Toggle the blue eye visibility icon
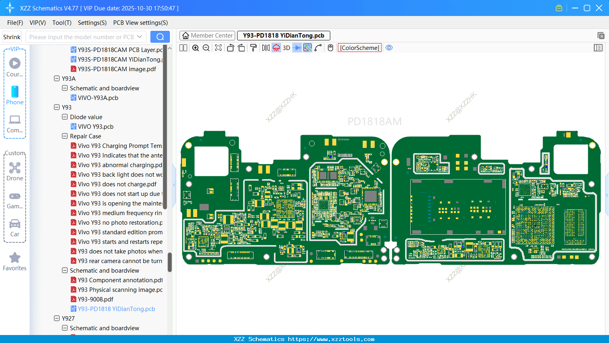The image size is (609, 343). click(389, 48)
